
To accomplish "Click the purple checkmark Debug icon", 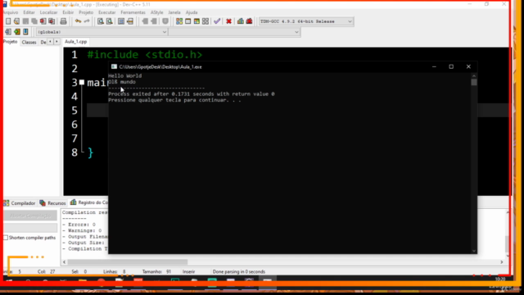I will (x=217, y=21).
